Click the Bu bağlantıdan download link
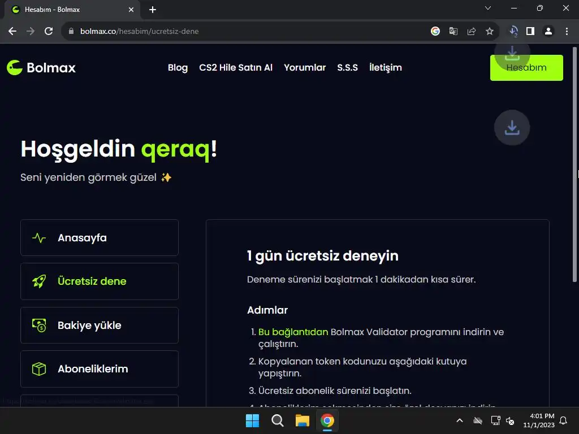579x434 pixels. 293,332
